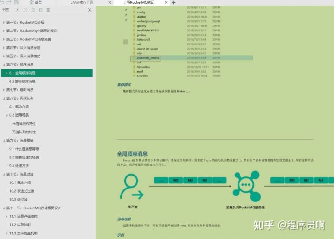Open bookmark 第五节：深入消息模式
Screen dimensions: 334x239
tap(23, 56)
